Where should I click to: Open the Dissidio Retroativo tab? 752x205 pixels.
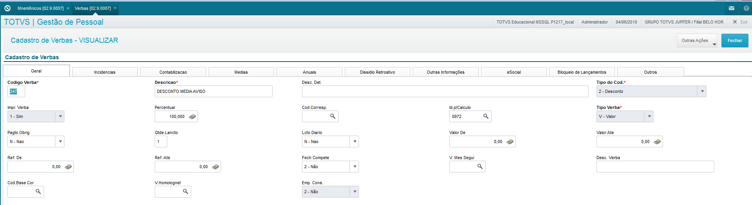coord(377,72)
